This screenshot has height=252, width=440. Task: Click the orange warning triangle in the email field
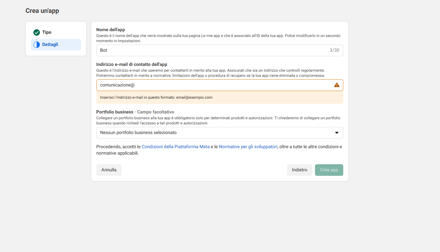coord(337,85)
